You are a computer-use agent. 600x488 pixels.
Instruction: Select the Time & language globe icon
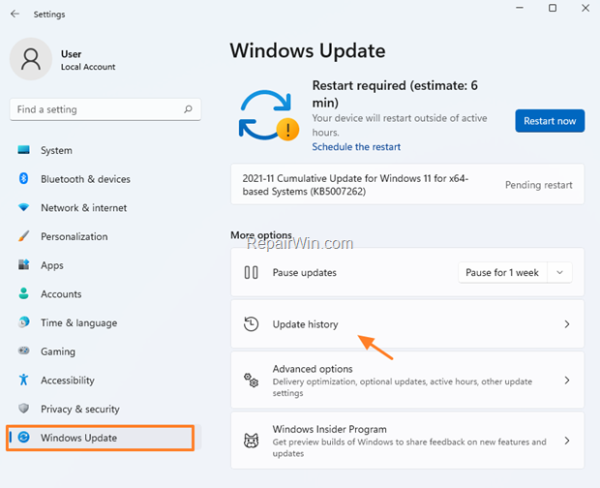coord(24,321)
